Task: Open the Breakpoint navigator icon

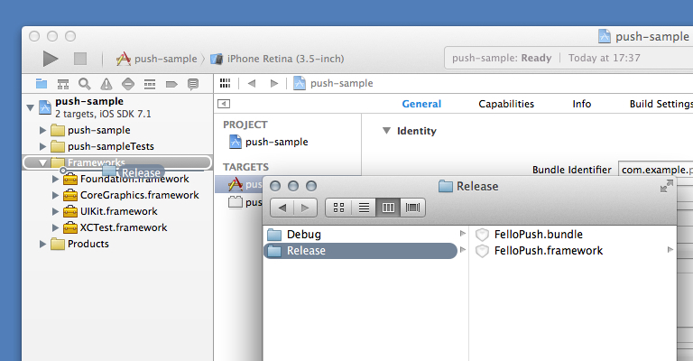Action: pos(171,84)
